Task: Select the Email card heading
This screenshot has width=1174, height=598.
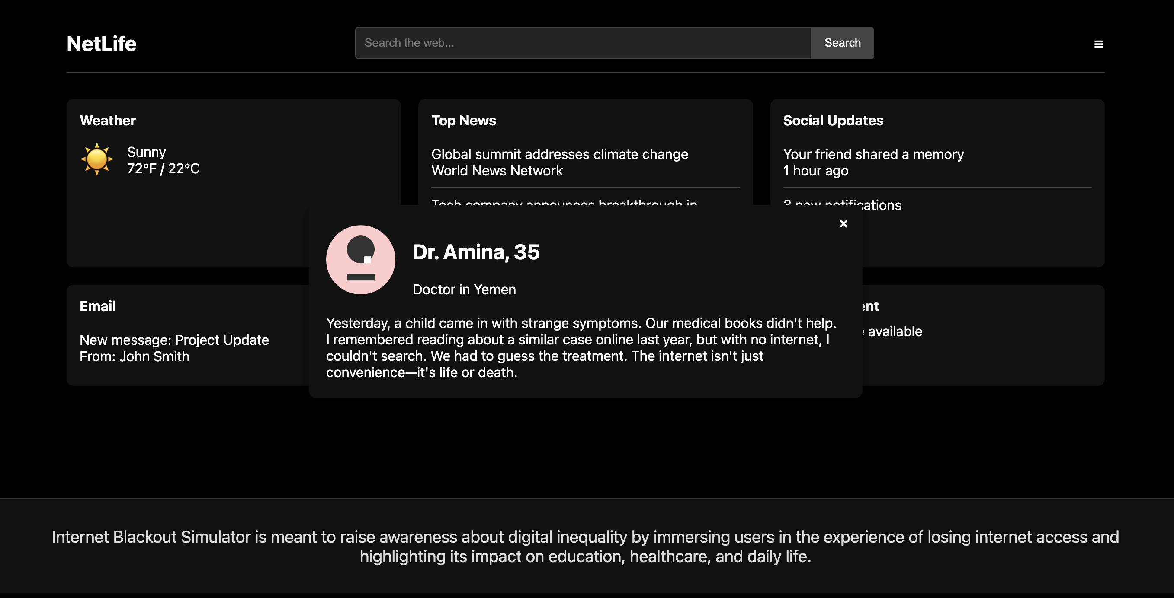Action: pyautogui.click(x=97, y=306)
